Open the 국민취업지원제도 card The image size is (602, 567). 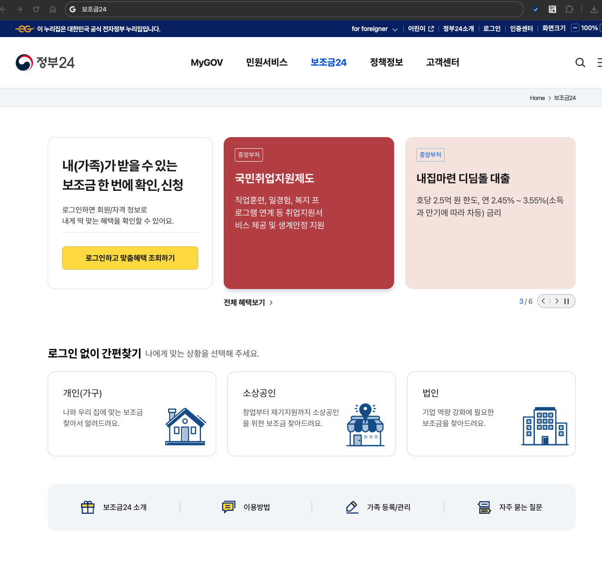tap(309, 213)
